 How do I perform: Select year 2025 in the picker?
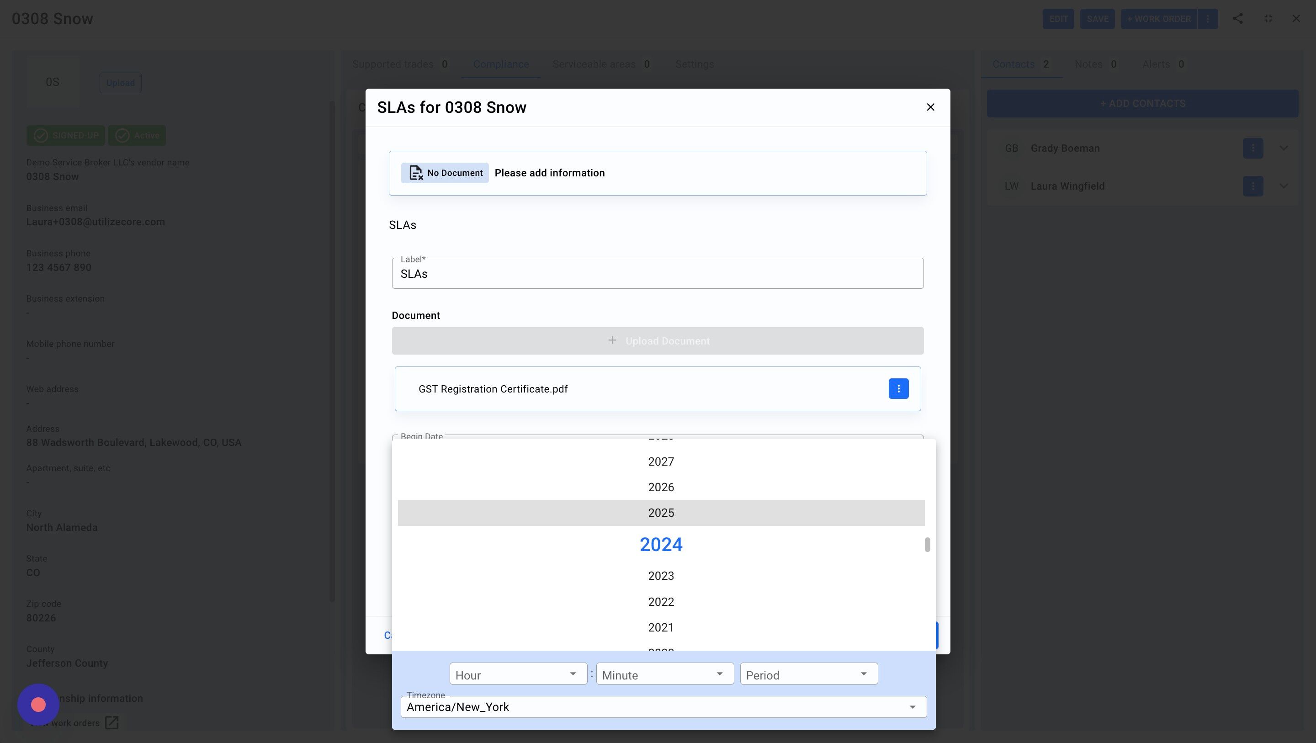pos(661,513)
